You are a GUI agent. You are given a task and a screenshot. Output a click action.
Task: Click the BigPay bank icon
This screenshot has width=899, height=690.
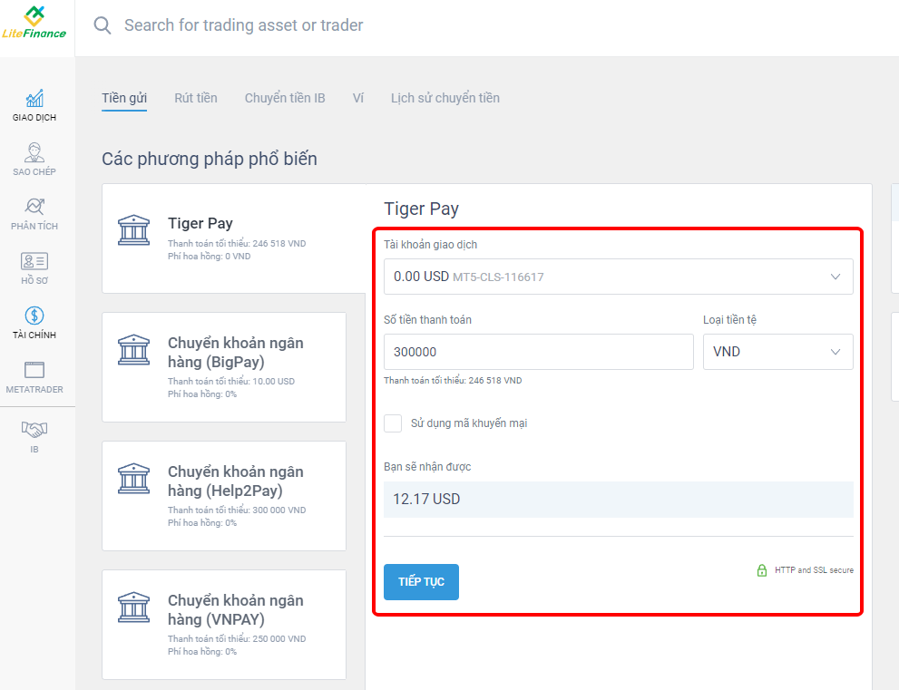133,350
